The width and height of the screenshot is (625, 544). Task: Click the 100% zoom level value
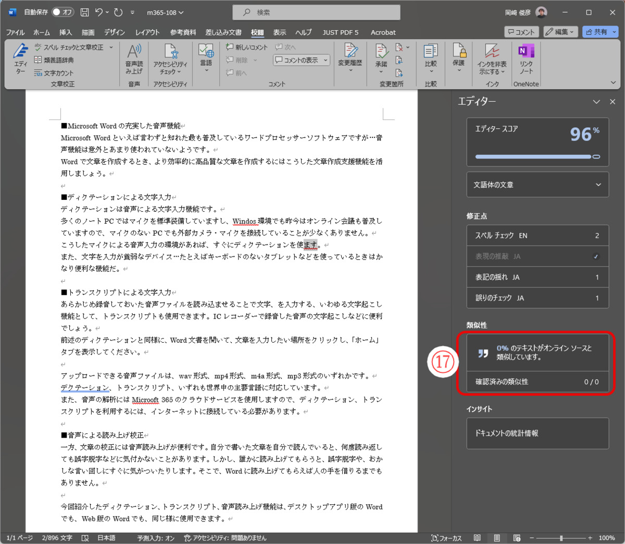606,538
